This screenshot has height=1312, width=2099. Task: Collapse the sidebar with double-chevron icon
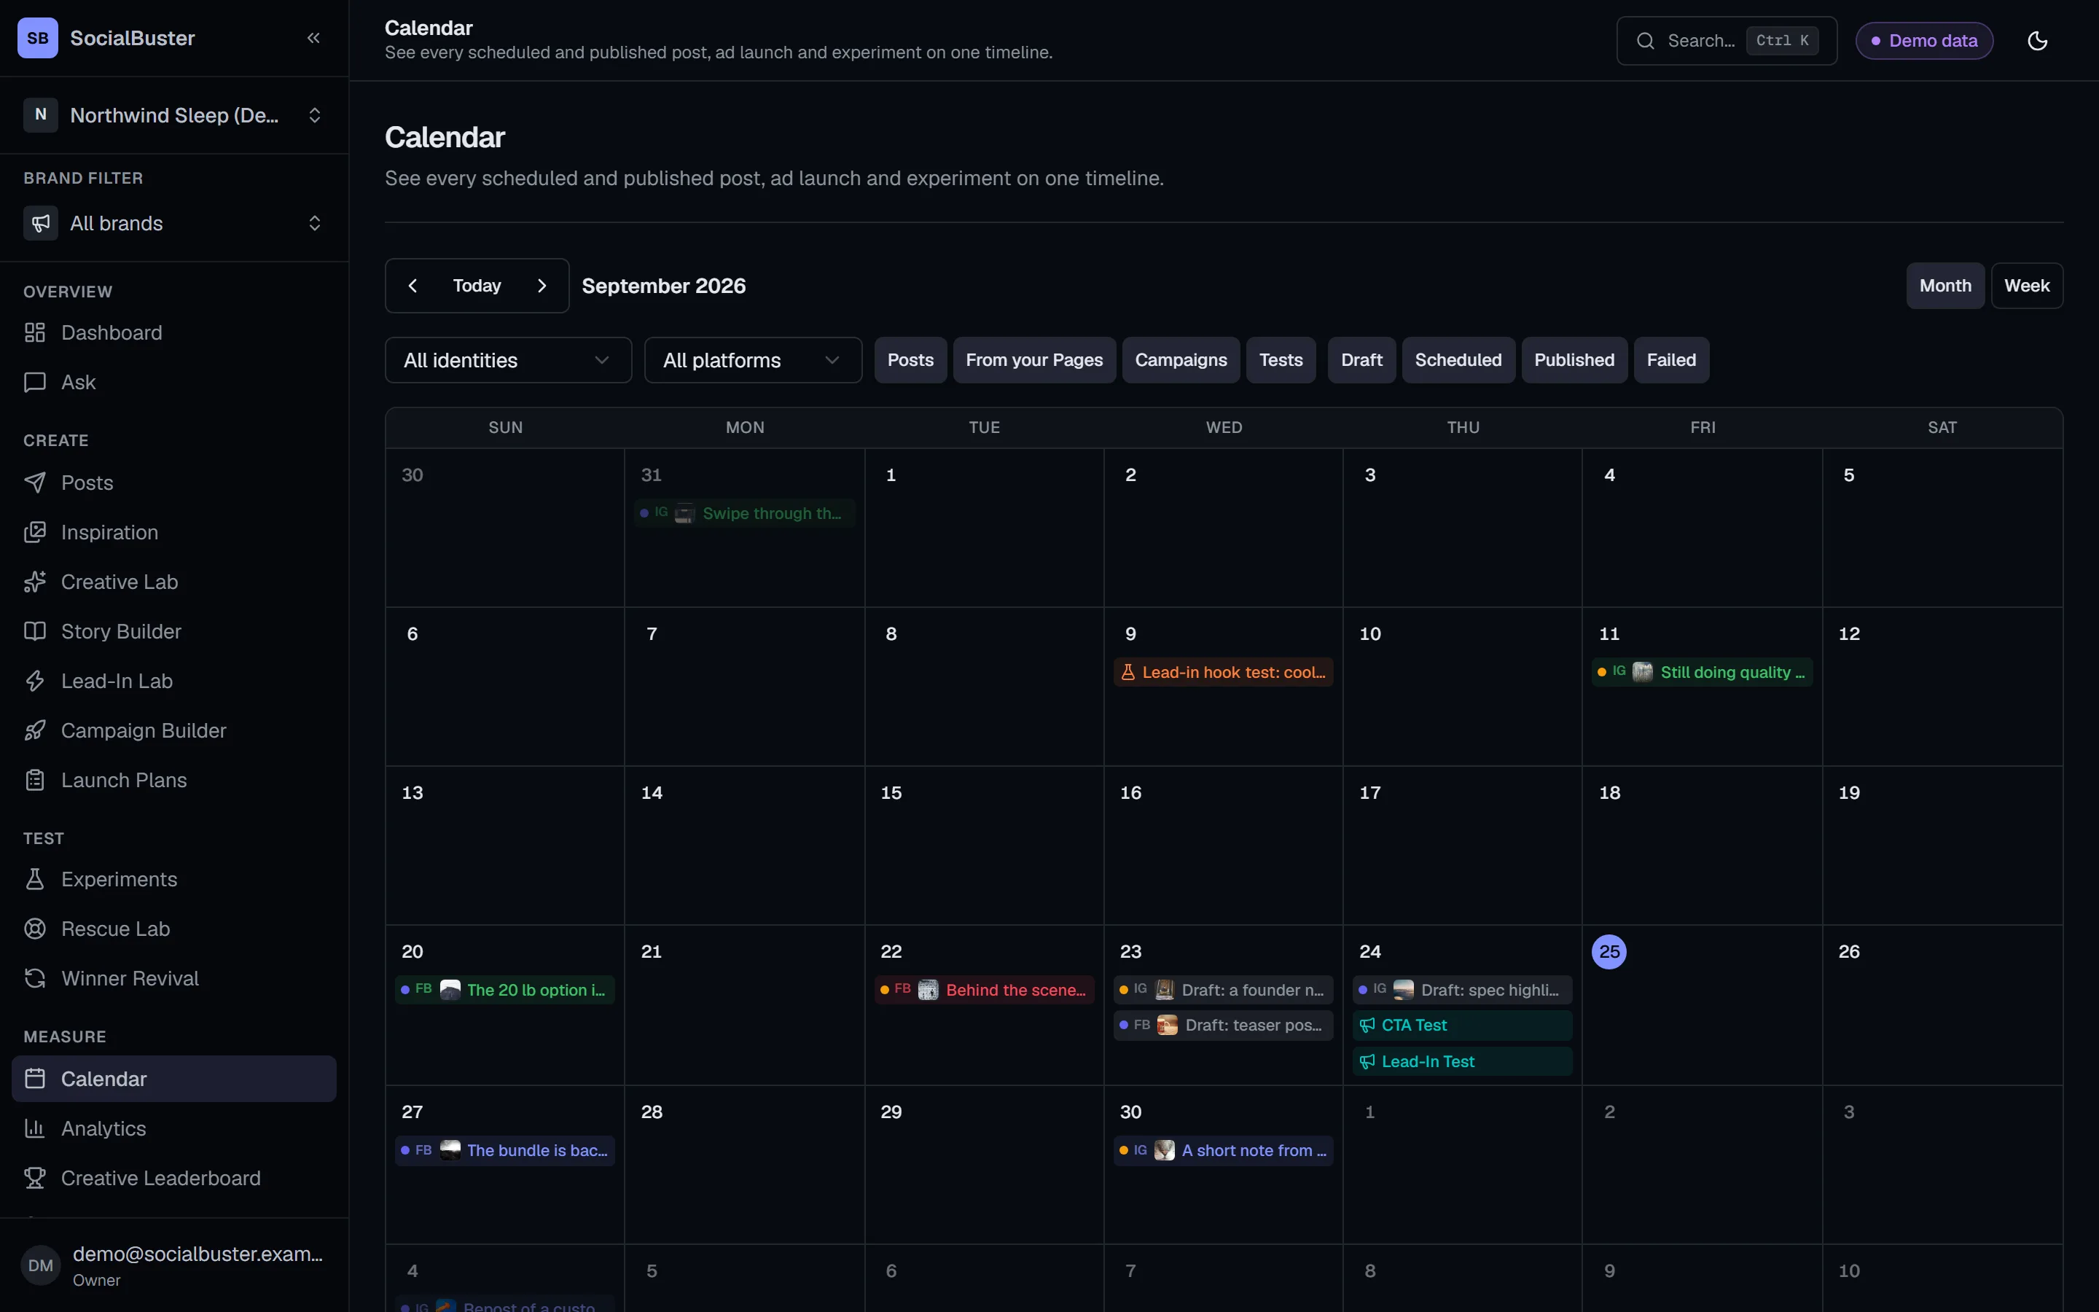(x=313, y=38)
